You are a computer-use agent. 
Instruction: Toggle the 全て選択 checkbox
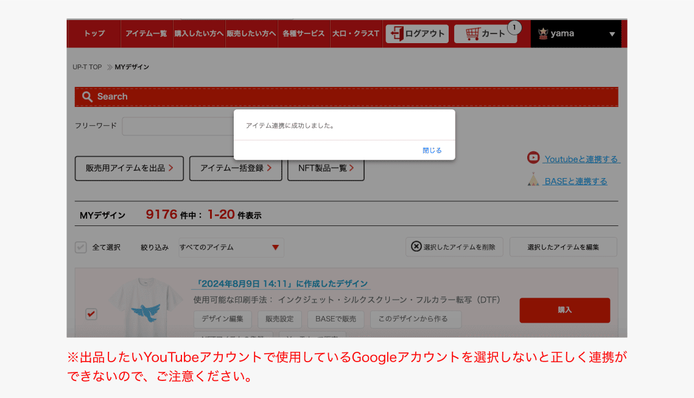(80, 247)
